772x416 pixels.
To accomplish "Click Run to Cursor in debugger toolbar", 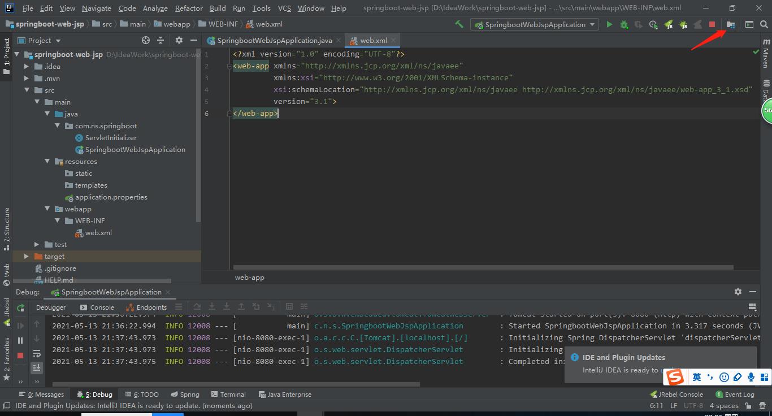I will point(271,306).
